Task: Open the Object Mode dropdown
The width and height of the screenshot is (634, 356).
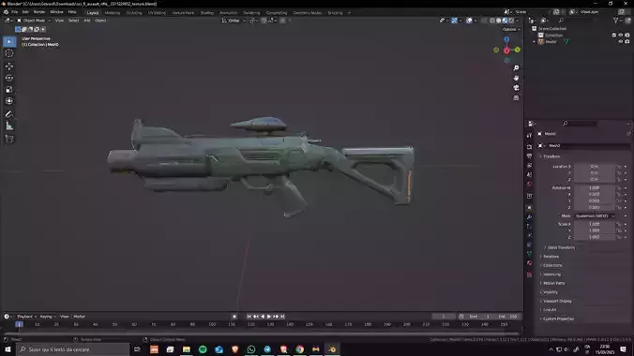Action: pyautogui.click(x=34, y=21)
